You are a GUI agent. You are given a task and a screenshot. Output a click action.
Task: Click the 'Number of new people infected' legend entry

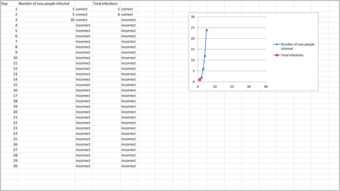pos(294,46)
